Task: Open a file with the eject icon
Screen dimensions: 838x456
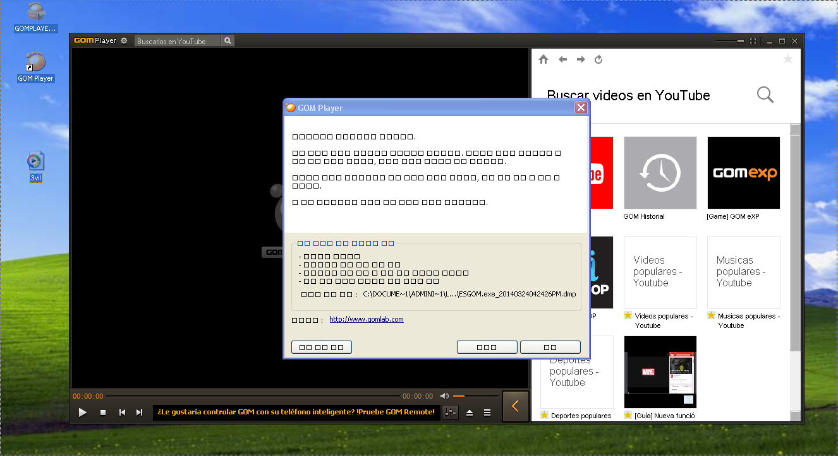Action: click(470, 412)
